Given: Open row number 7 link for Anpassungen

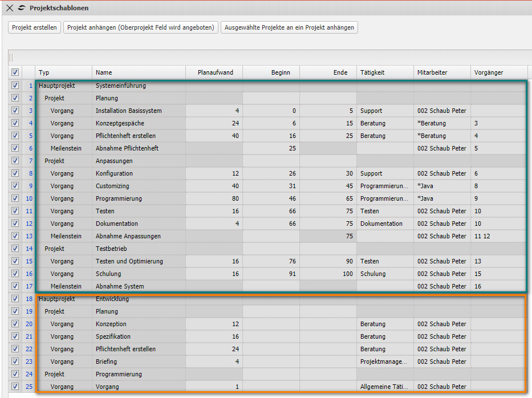Looking at the screenshot, I should (31, 161).
